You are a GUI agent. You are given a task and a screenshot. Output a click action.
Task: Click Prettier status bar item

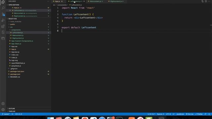[199, 114]
